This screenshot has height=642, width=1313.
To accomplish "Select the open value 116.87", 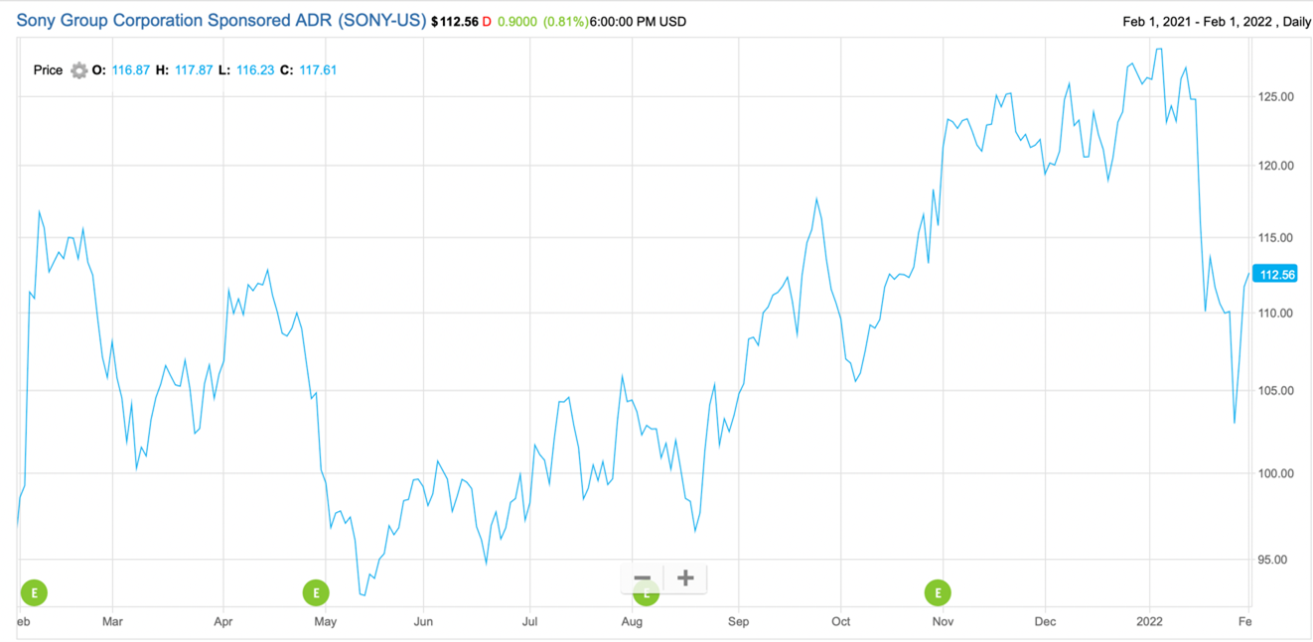I will pos(131,70).
